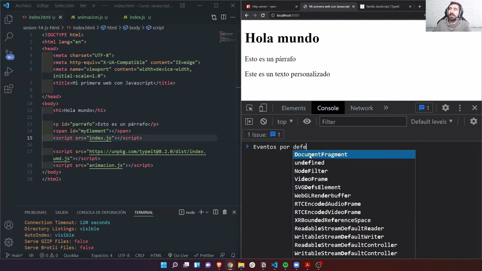
Task: Change encoding via UTF-8 status item
Action: pos(124,255)
